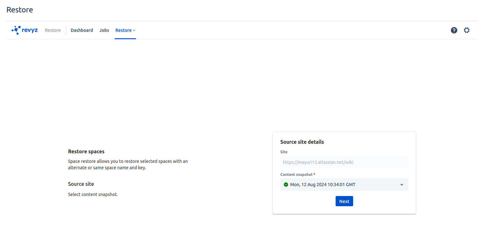Viewport: 484px width, 233px height.
Task: Select the Restore tab label
Action: (123, 30)
